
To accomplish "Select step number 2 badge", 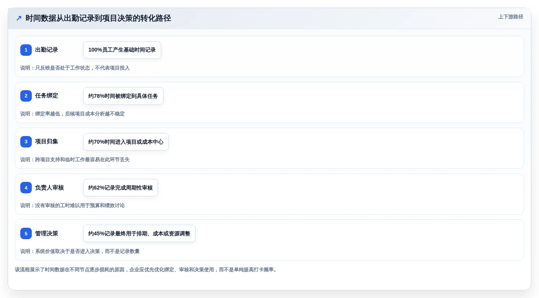I will pos(26,96).
